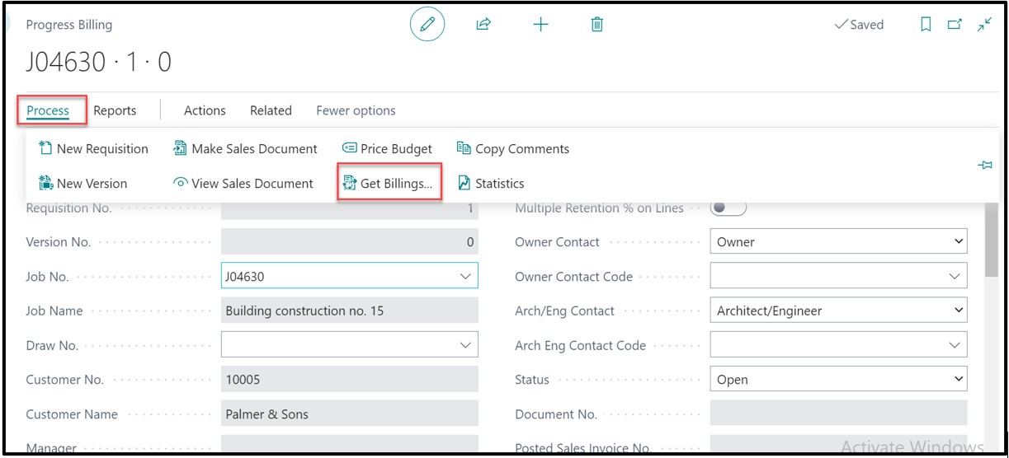Click the bookmark icon
1009x458 pixels.
coord(926,25)
